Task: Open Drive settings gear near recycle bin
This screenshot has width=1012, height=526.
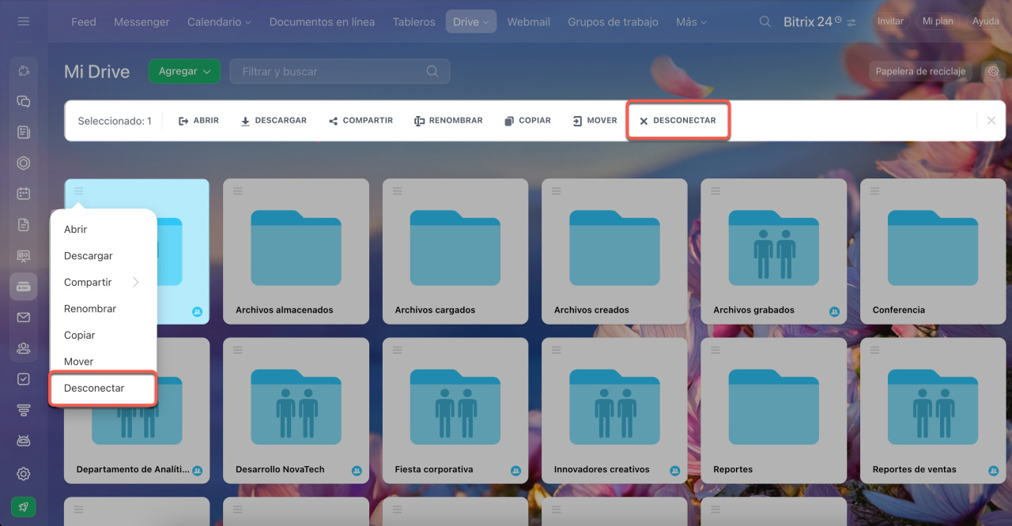Action: [994, 71]
